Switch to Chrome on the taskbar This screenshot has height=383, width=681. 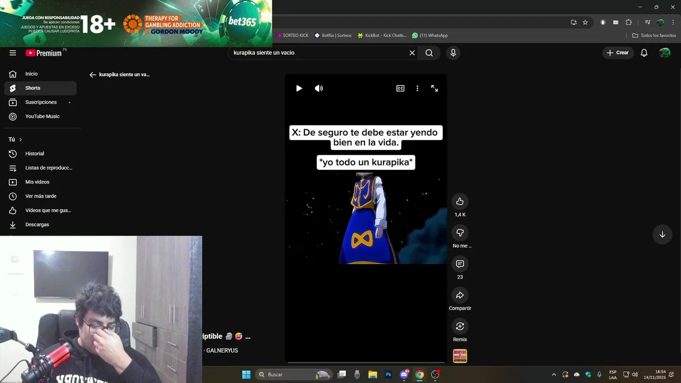(x=420, y=374)
